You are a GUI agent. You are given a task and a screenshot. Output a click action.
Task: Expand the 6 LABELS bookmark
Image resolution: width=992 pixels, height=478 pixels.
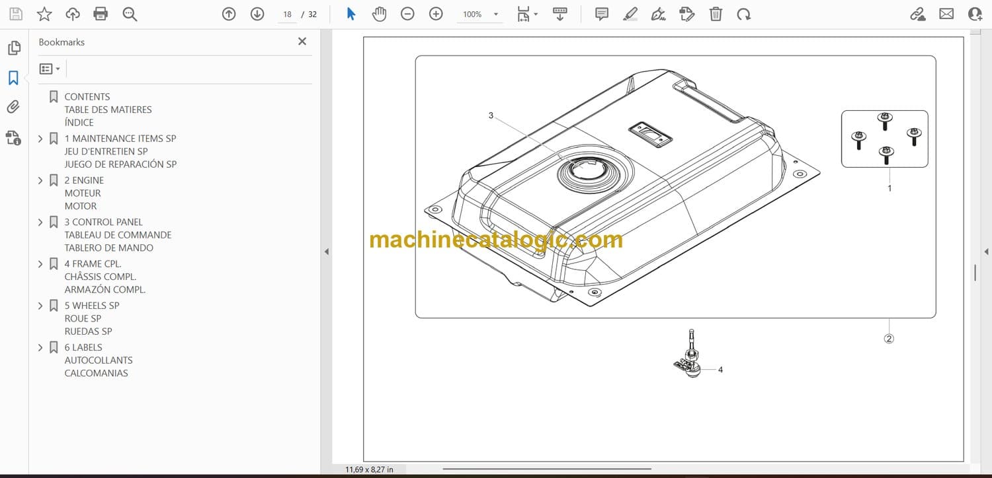point(40,347)
